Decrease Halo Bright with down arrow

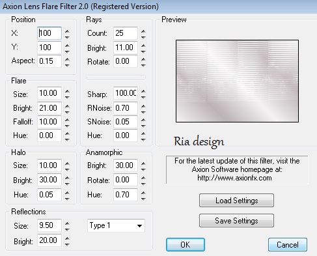[67, 184]
